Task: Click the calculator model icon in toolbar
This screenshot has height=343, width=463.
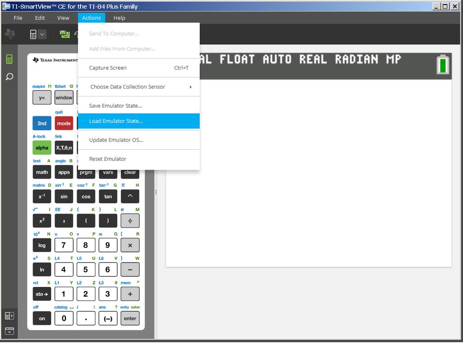Action: click(x=33, y=34)
